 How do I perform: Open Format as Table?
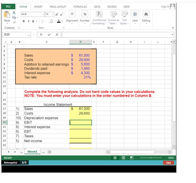pos(113,18)
